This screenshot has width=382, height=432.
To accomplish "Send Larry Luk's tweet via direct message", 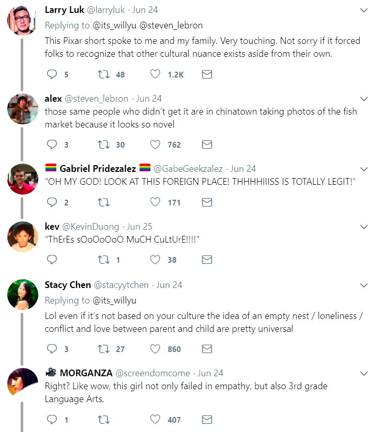I will tap(207, 74).
